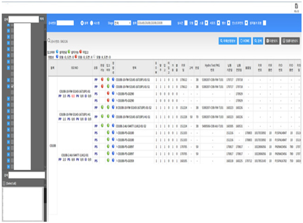303x223 pixels.
Task: Click ISO cell C0108-2-AU-S4477-11412-01
Action: pyautogui.click(x=75, y=155)
